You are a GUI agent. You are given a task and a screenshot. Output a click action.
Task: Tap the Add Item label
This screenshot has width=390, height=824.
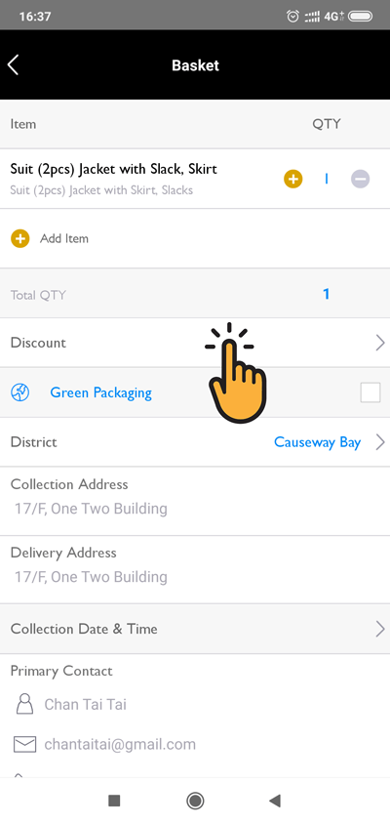64,238
